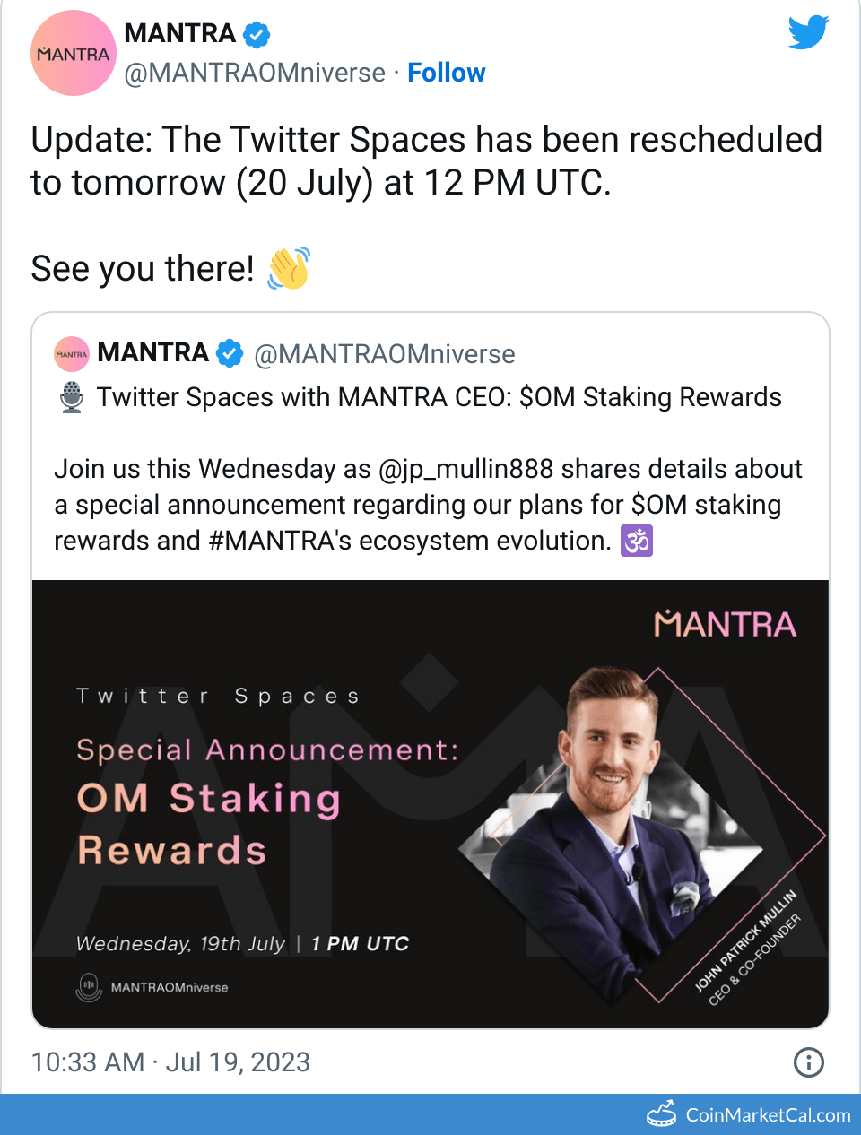
Task: Open the OM Staking Rewards banner image
Action: tap(430, 804)
